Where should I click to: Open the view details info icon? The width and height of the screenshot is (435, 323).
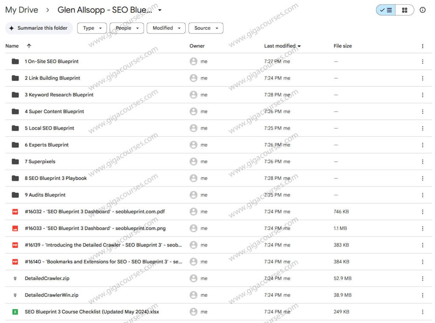(422, 10)
